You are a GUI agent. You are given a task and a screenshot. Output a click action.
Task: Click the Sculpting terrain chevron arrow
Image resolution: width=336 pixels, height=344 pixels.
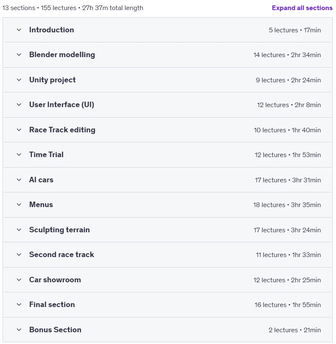(x=19, y=230)
